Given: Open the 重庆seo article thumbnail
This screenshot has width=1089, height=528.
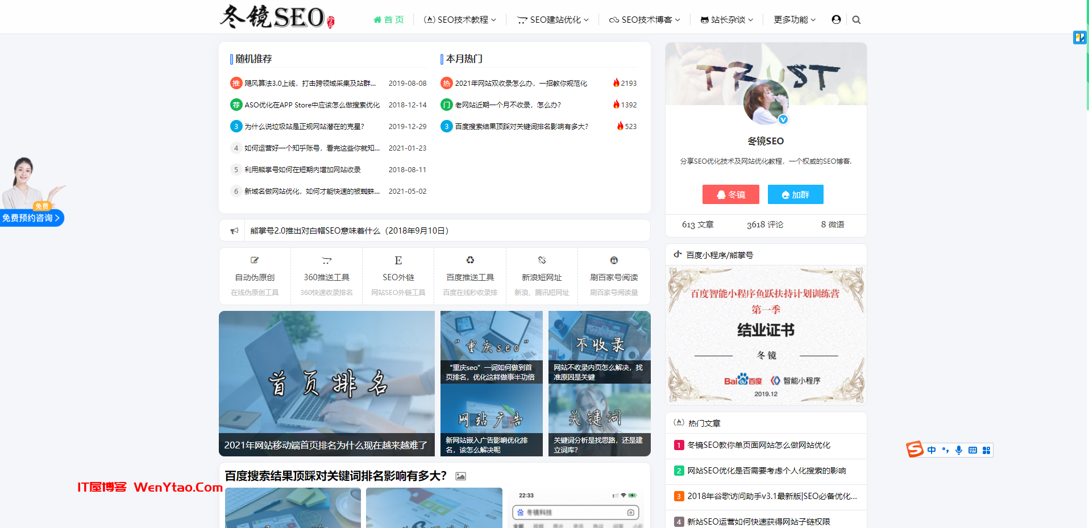Looking at the screenshot, I should click(492, 347).
